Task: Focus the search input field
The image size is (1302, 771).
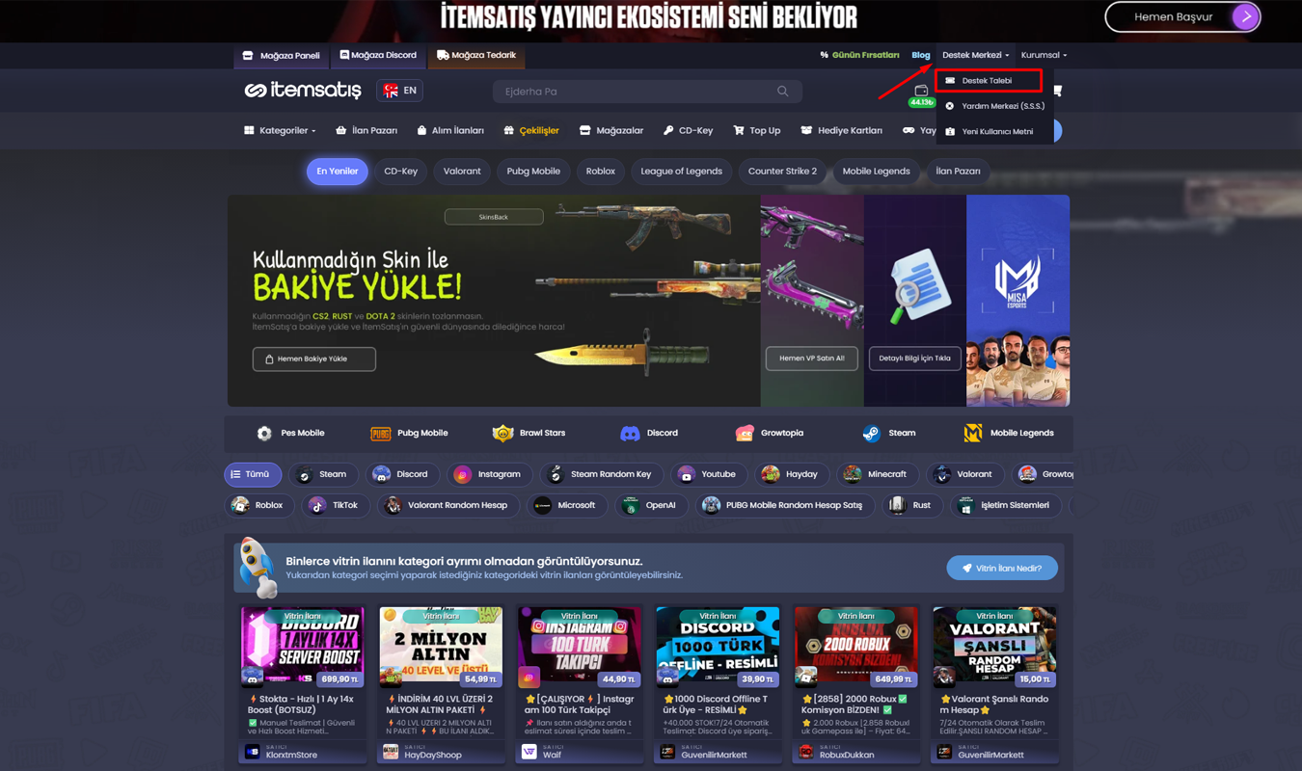Action: (x=647, y=92)
